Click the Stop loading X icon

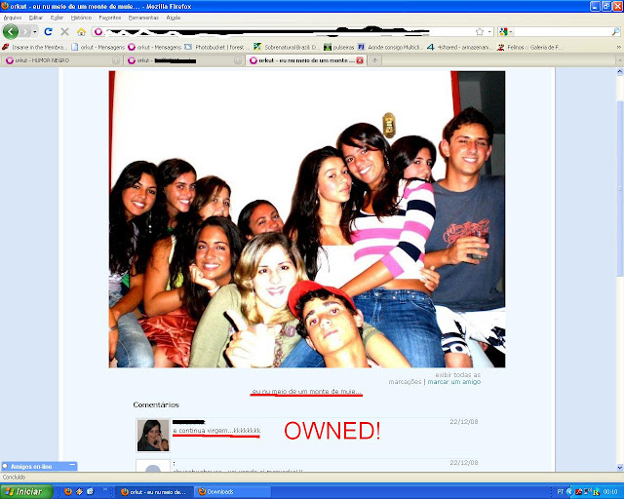64,32
